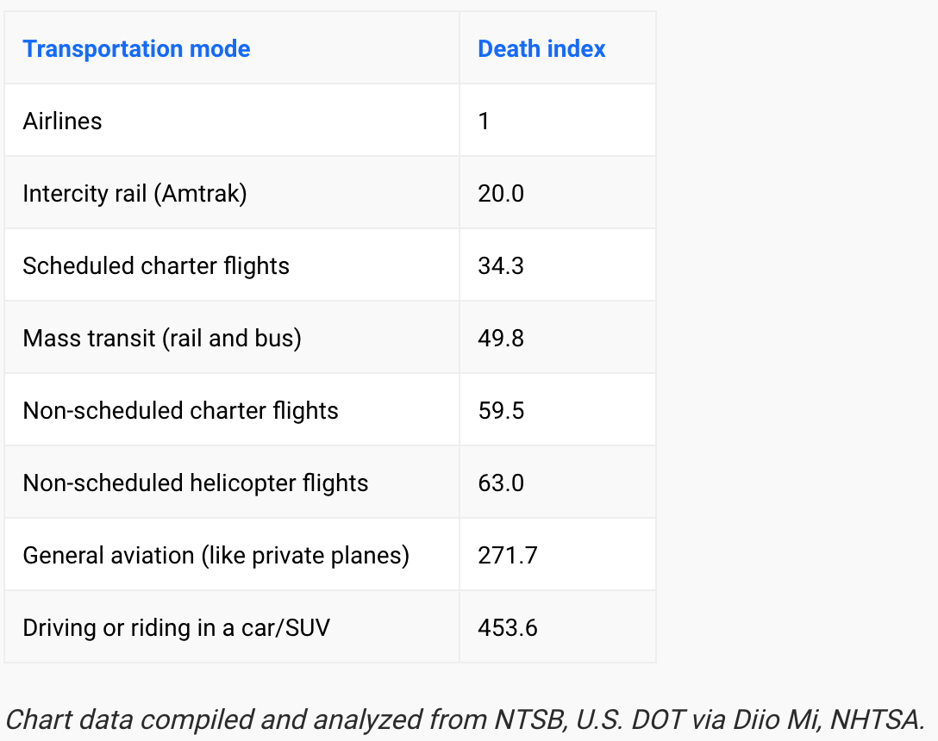Click the General aviation (like private planes) cell
Viewport: 938px width, 741px height.
point(216,556)
